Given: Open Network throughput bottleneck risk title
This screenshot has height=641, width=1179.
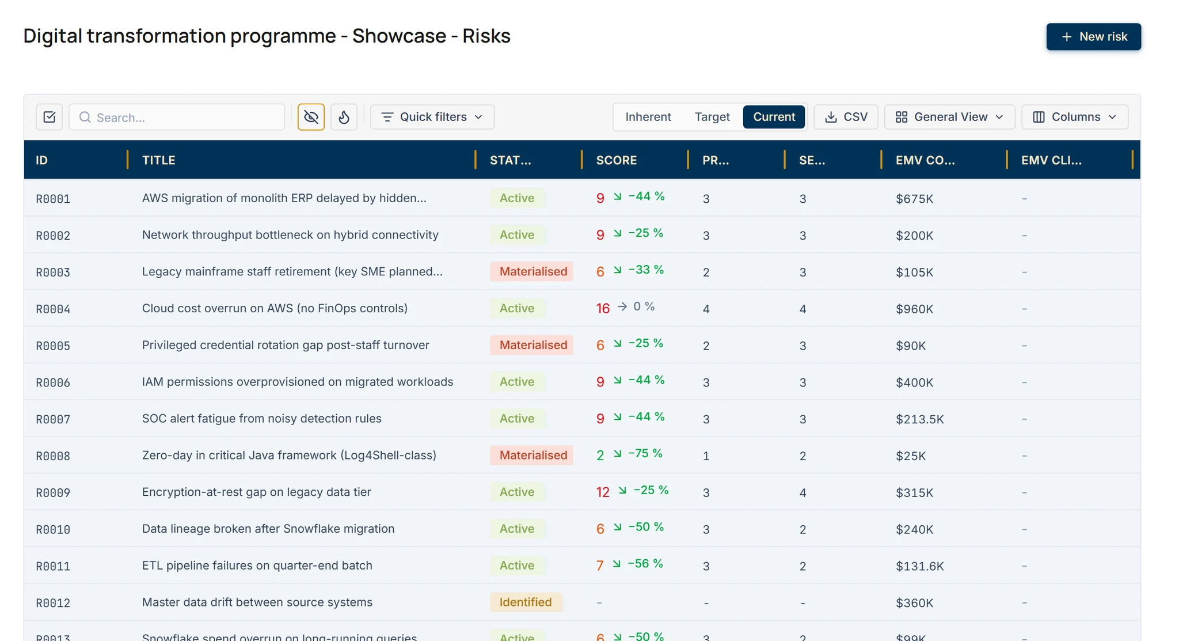Looking at the screenshot, I should click(290, 235).
